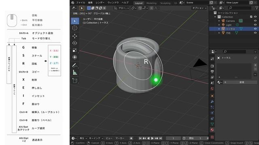Click the current frame number field
Screen dimensions: 259x145
pyautogui.click(x=173, y=138)
